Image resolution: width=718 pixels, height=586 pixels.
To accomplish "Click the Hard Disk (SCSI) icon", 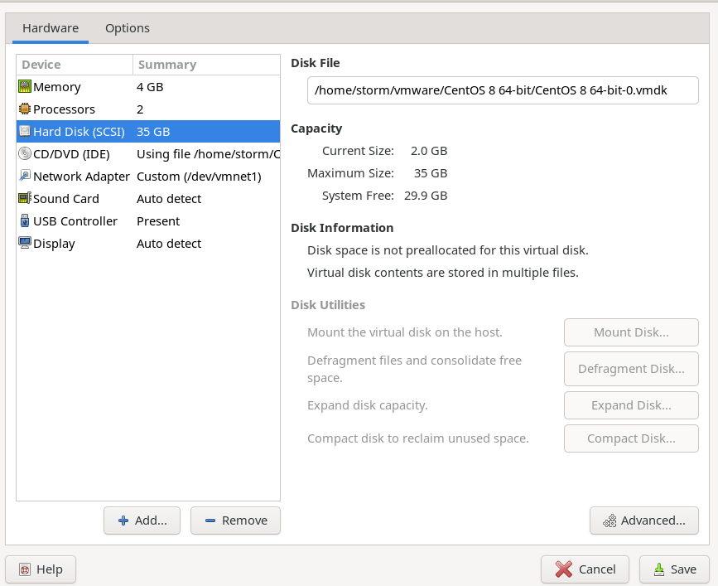I will 25,132.
